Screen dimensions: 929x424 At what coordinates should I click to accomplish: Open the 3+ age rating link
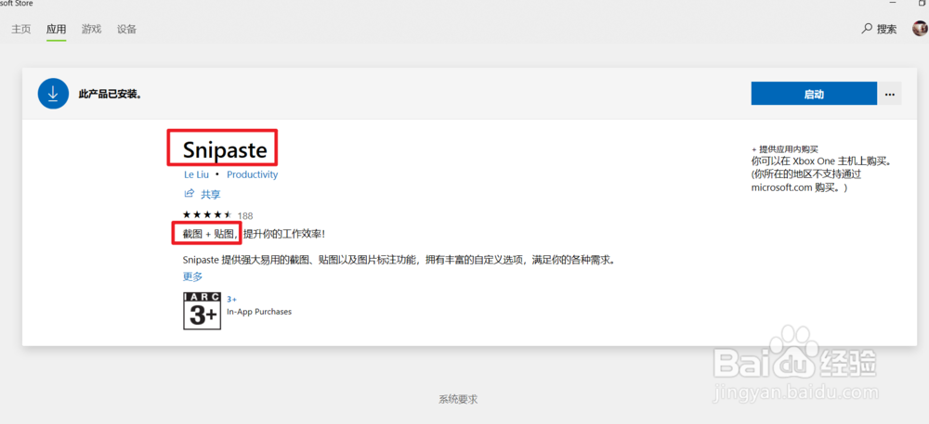[231, 300]
